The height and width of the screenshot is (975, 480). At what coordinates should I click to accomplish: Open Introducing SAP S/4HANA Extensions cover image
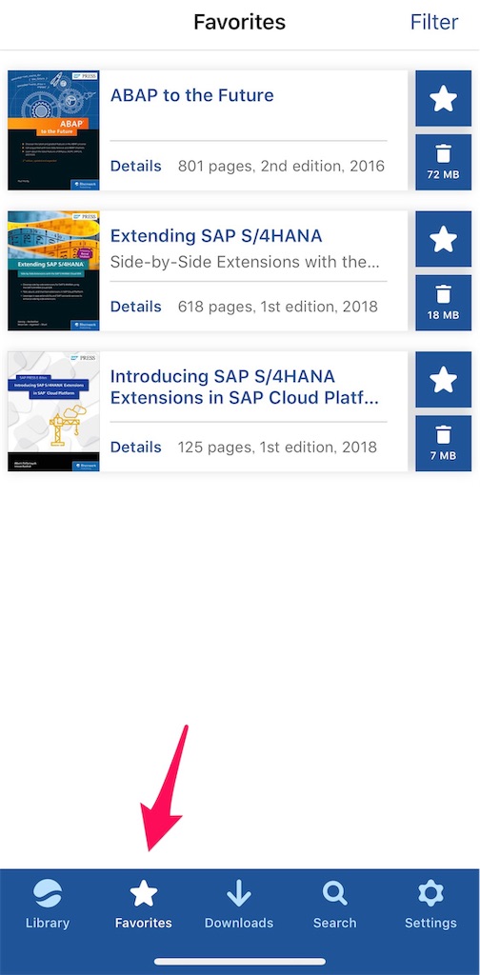53,411
